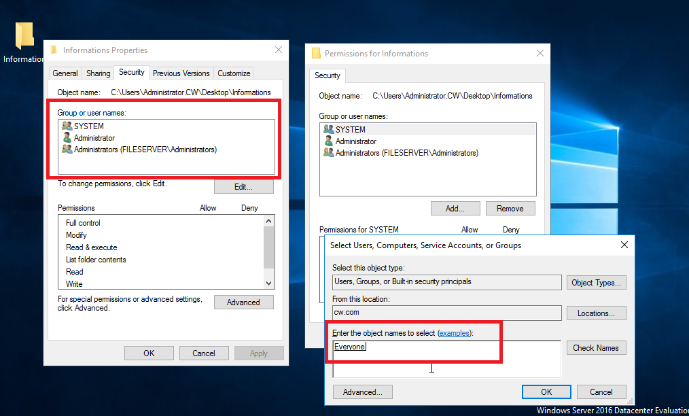Click the Check Names button
The image size is (689, 416).
coord(596,348)
